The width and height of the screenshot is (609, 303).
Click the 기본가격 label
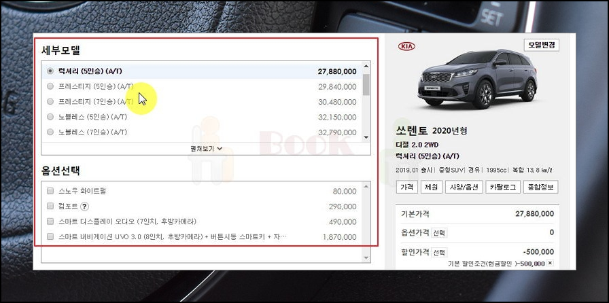point(415,214)
